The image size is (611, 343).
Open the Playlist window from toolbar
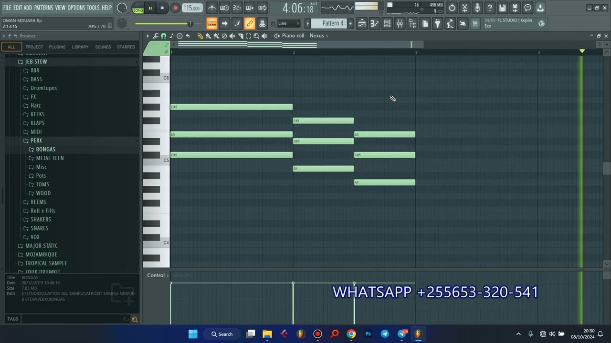tap(362, 23)
